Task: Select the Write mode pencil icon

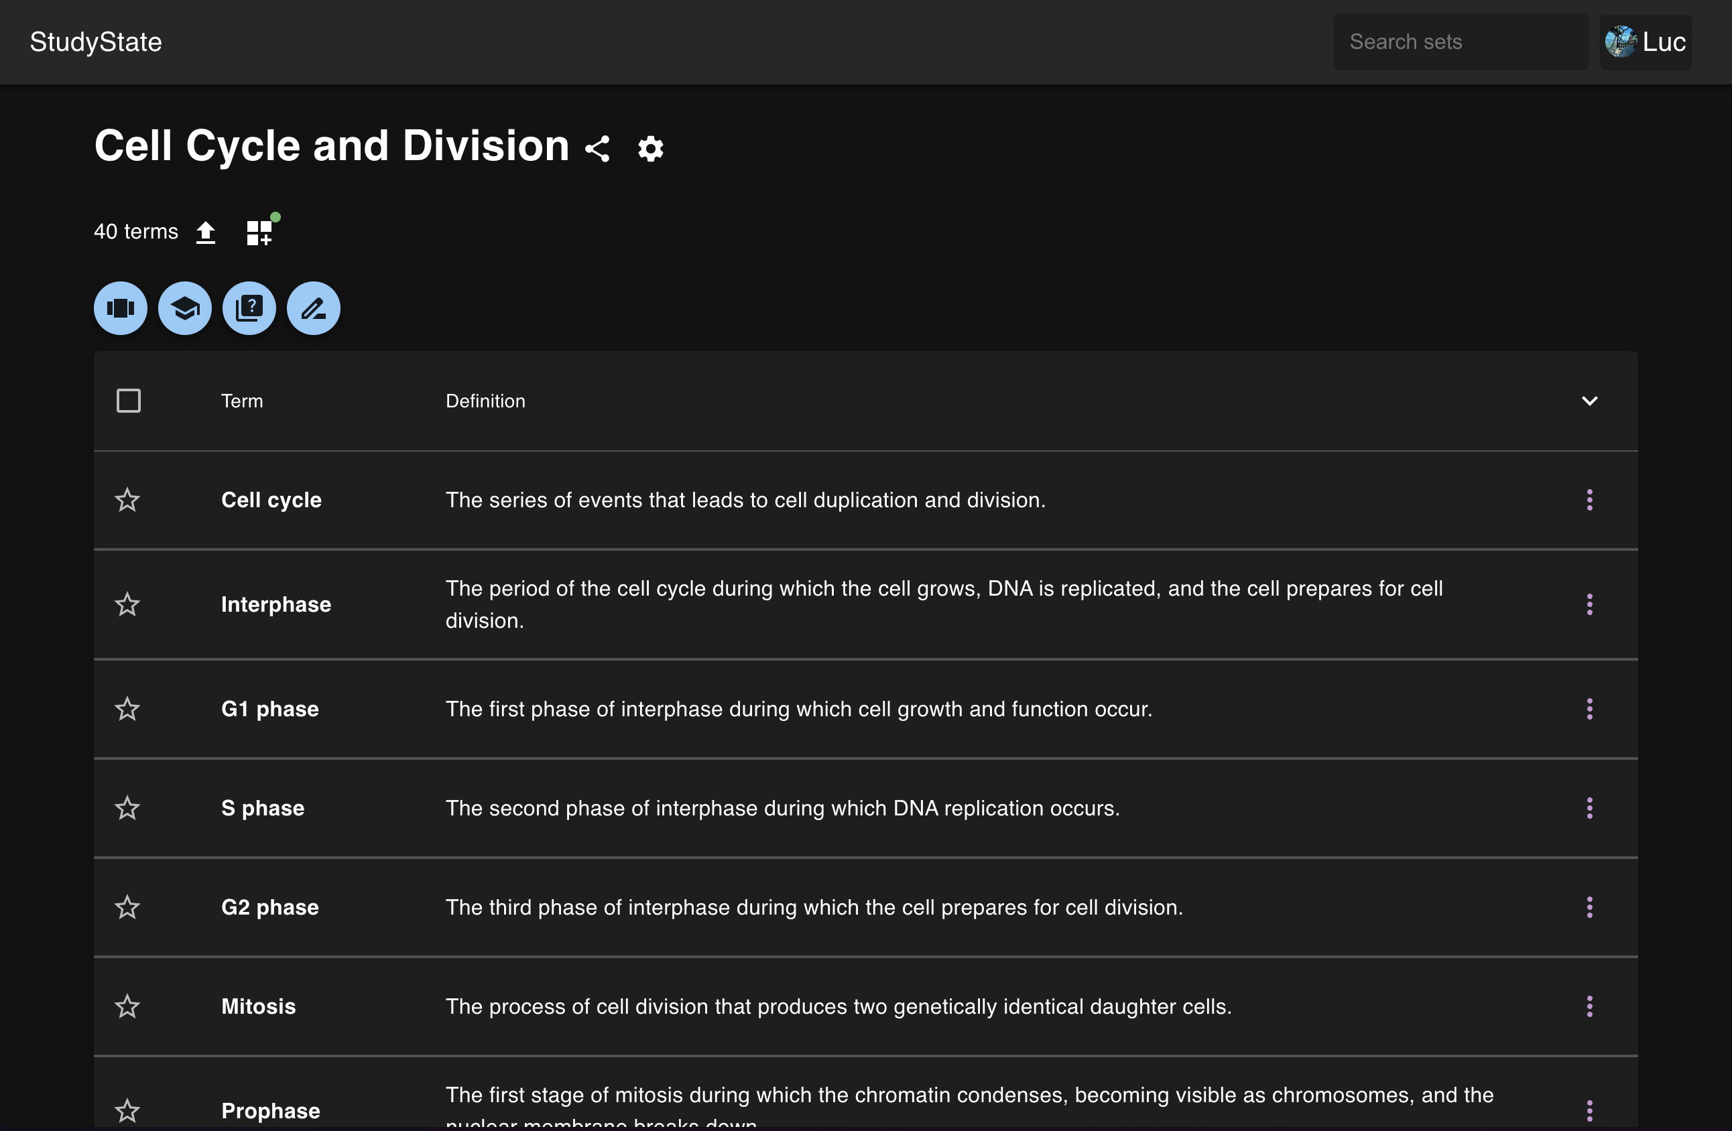Action: coord(312,308)
